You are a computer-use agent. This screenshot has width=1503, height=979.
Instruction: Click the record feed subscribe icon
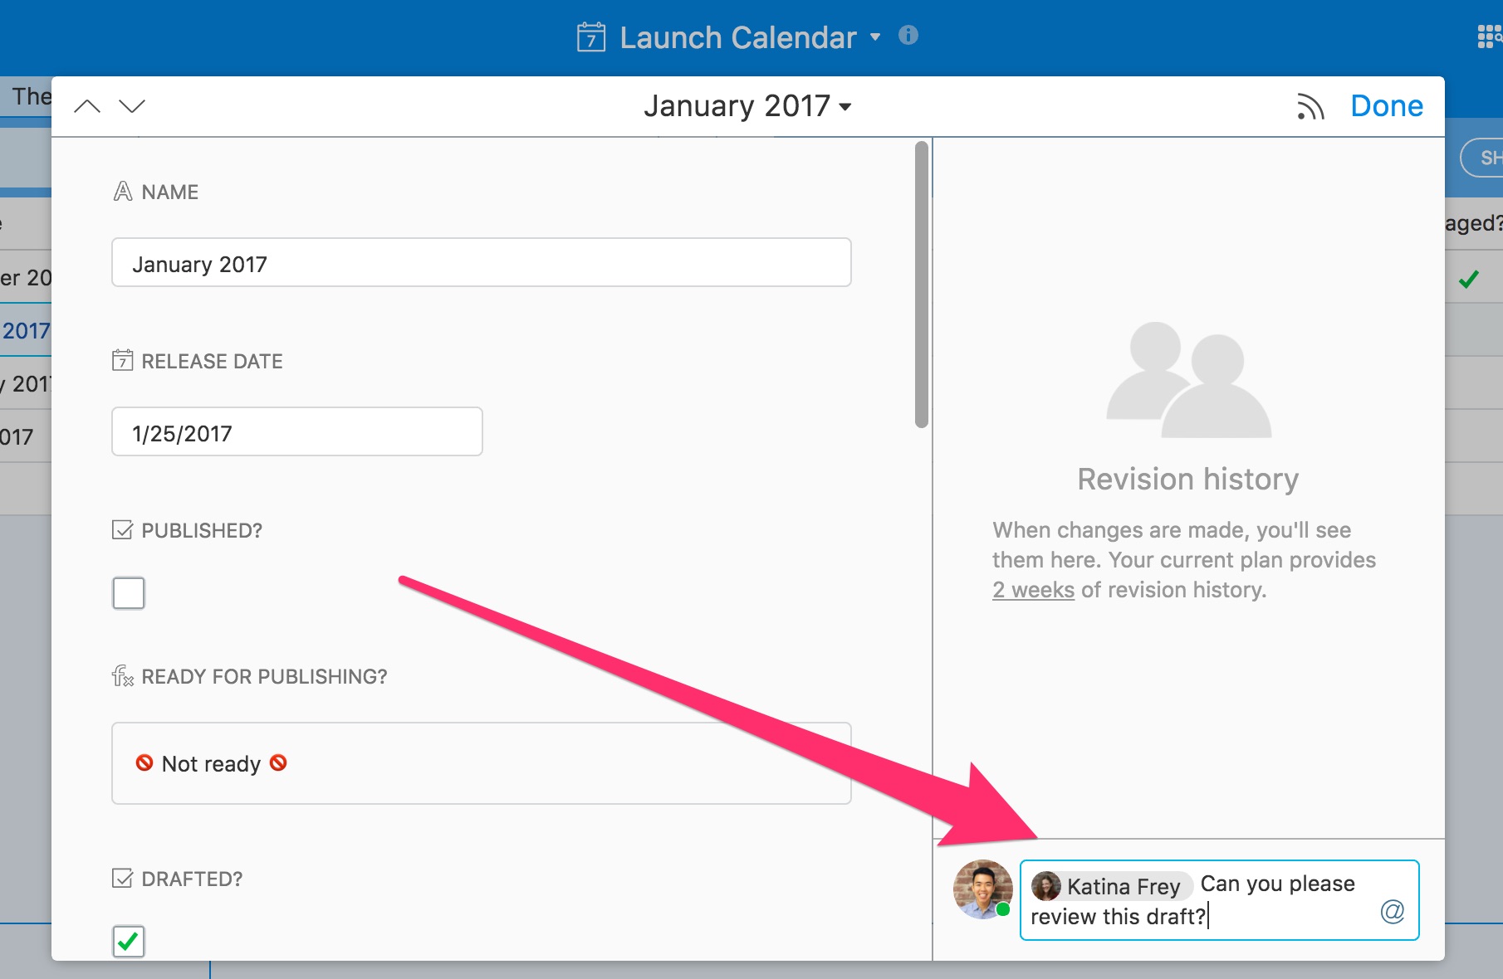(x=1310, y=107)
